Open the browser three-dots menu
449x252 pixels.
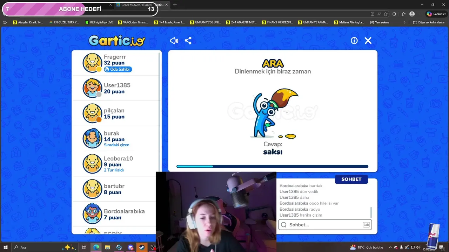420,14
